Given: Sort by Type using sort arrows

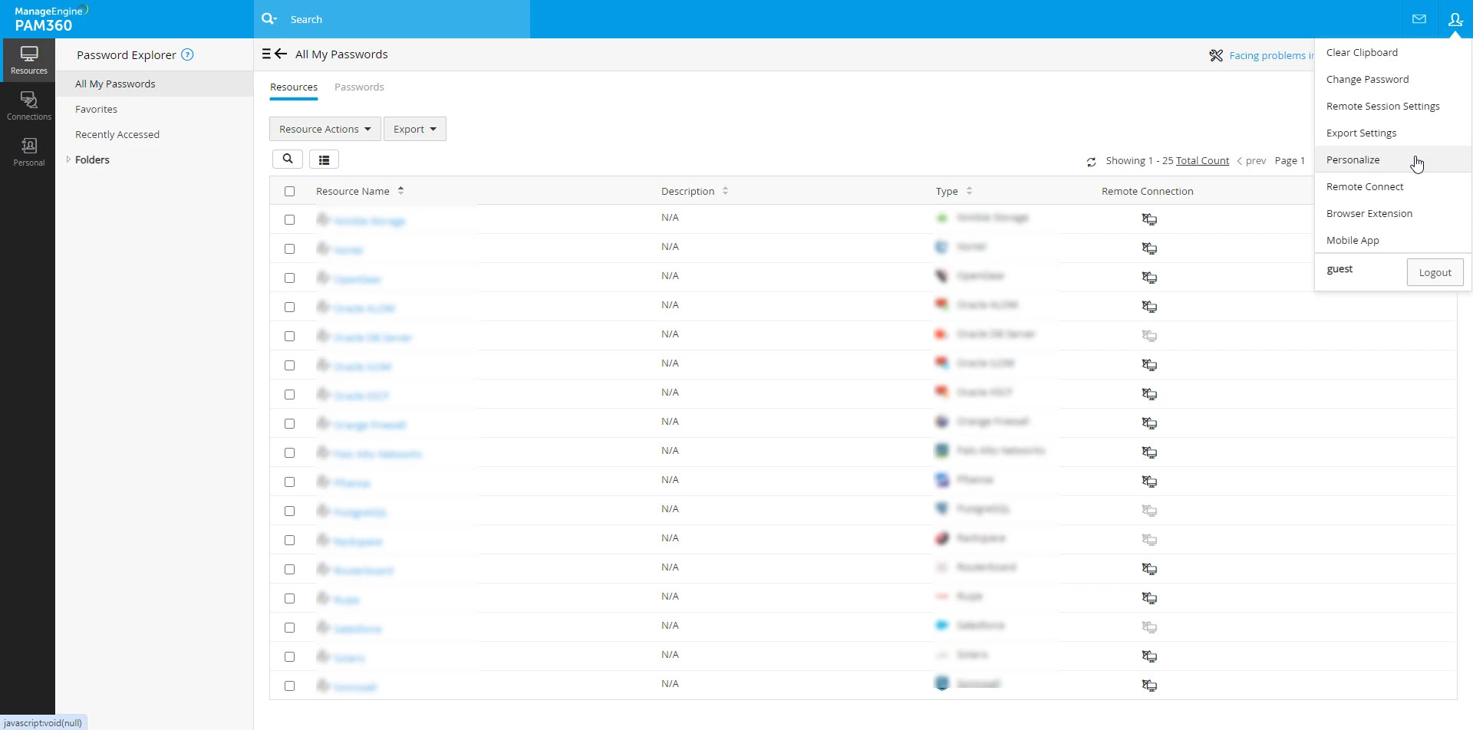Looking at the screenshot, I should click(x=969, y=191).
